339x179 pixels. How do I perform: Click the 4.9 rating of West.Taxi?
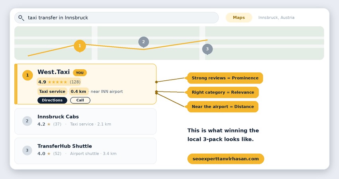(42, 82)
